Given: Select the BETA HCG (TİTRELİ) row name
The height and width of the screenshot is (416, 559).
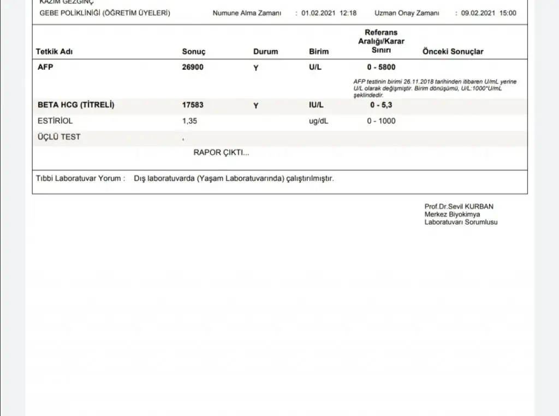Looking at the screenshot, I should [x=76, y=105].
